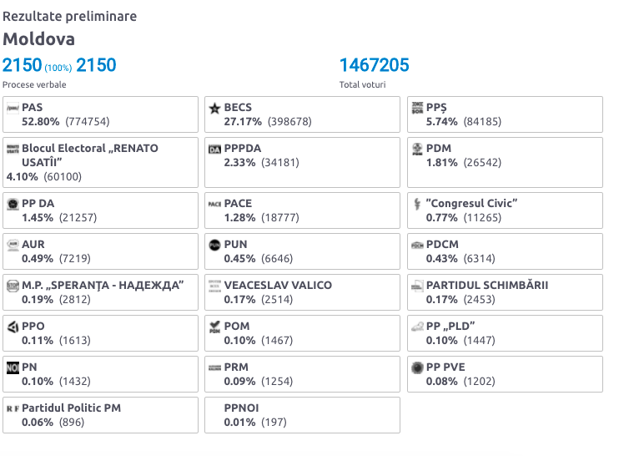This screenshot has height=456, width=619.
Task: Click the Congresul Civic emblem icon
Action: tap(417, 204)
